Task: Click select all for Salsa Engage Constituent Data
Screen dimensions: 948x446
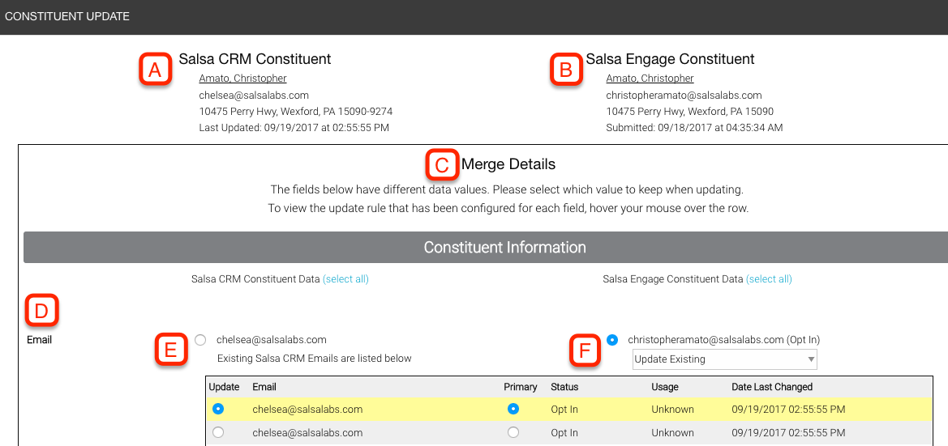Action: point(769,278)
